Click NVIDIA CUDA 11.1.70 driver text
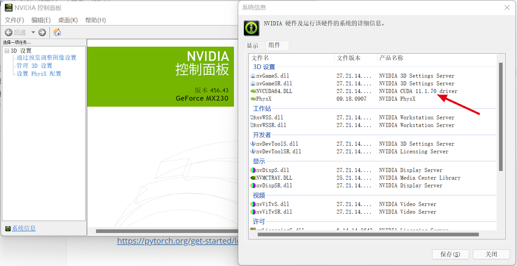Image resolution: width=517 pixels, height=266 pixels. click(418, 91)
